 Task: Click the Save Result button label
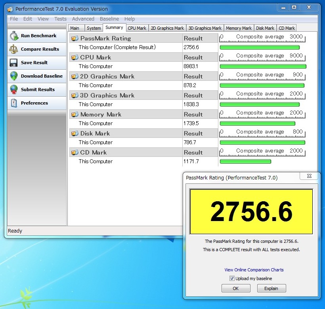(34, 63)
